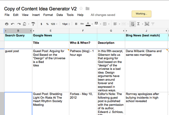Click the empty selected cell in column B
This screenshot has width=169, height=115.
(18, 104)
